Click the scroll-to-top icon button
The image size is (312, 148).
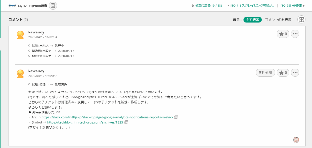301,19
